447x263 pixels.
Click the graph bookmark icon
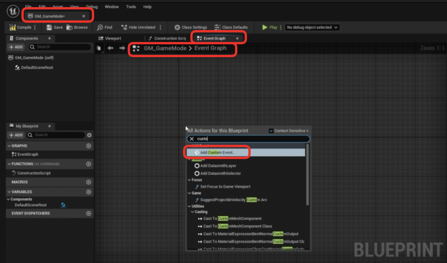99,48
